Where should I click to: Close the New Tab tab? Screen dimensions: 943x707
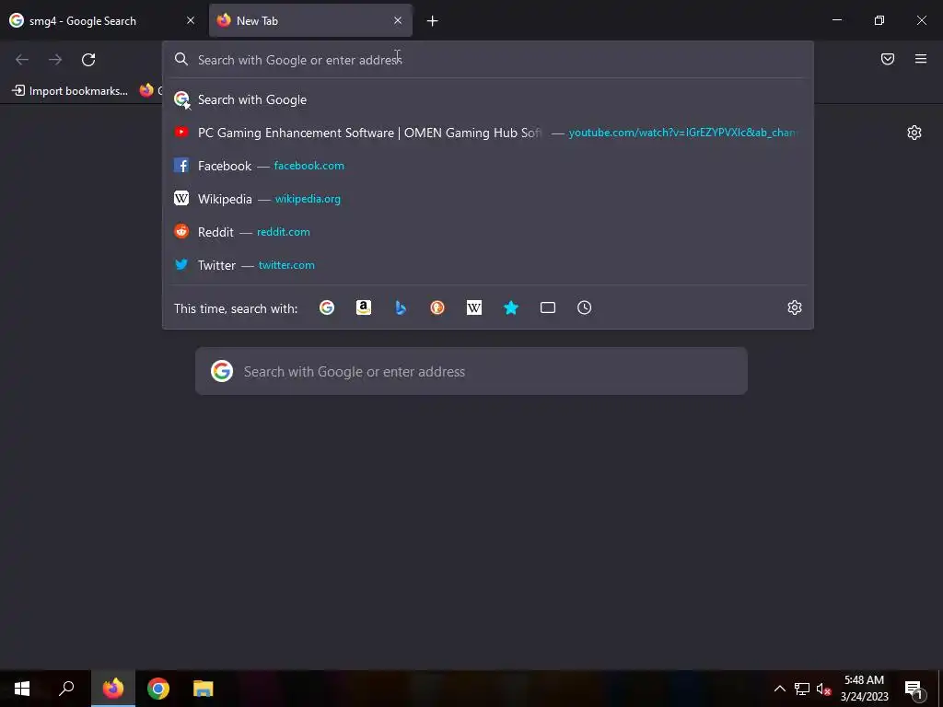point(398,20)
